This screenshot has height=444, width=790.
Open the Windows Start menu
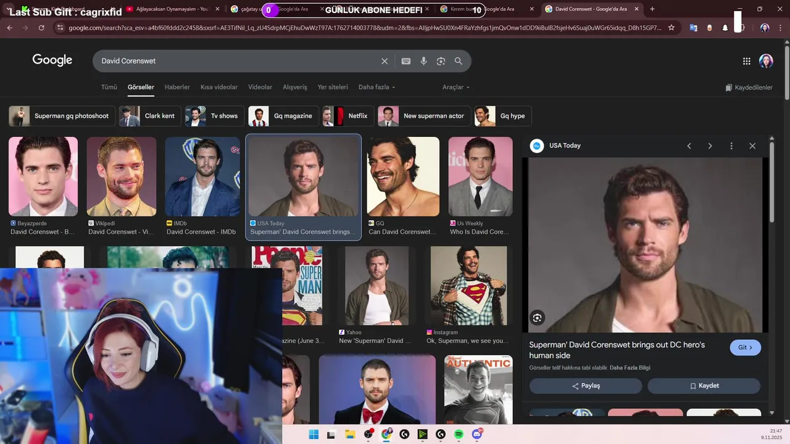[x=314, y=434]
